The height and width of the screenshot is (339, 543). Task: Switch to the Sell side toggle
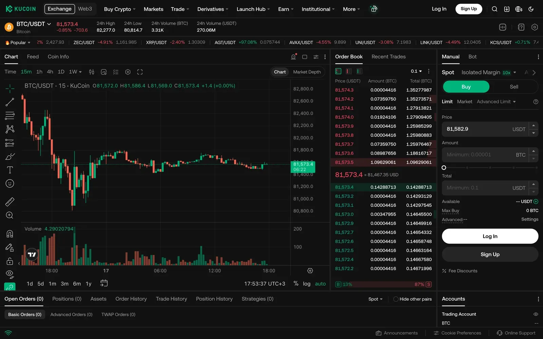click(x=514, y=87)
